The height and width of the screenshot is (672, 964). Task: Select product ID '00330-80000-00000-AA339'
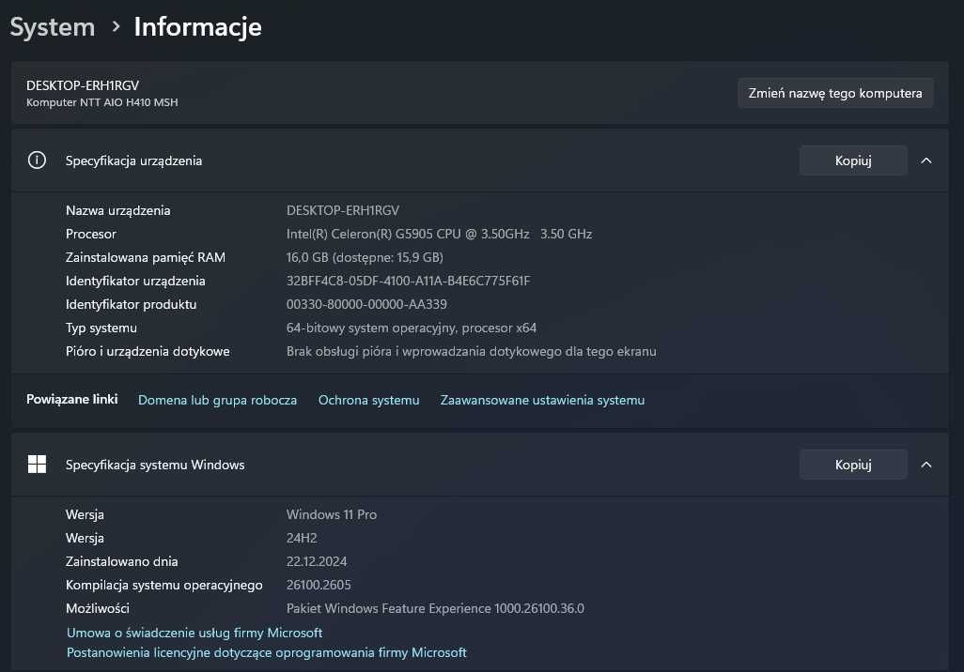[366, 304]
